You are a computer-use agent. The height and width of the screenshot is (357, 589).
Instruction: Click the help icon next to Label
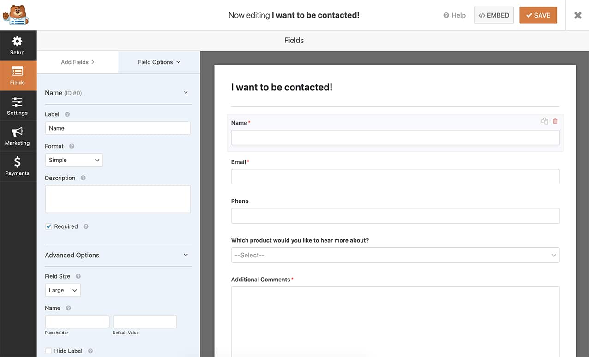coord(67,114)
